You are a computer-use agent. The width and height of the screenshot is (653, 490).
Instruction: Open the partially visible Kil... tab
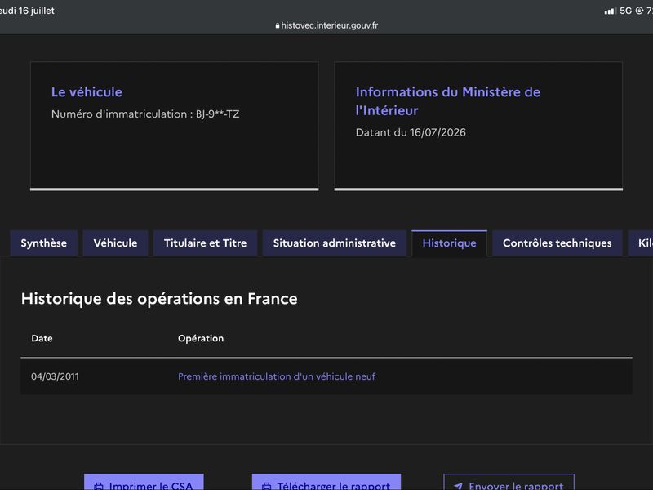(642, 243)
